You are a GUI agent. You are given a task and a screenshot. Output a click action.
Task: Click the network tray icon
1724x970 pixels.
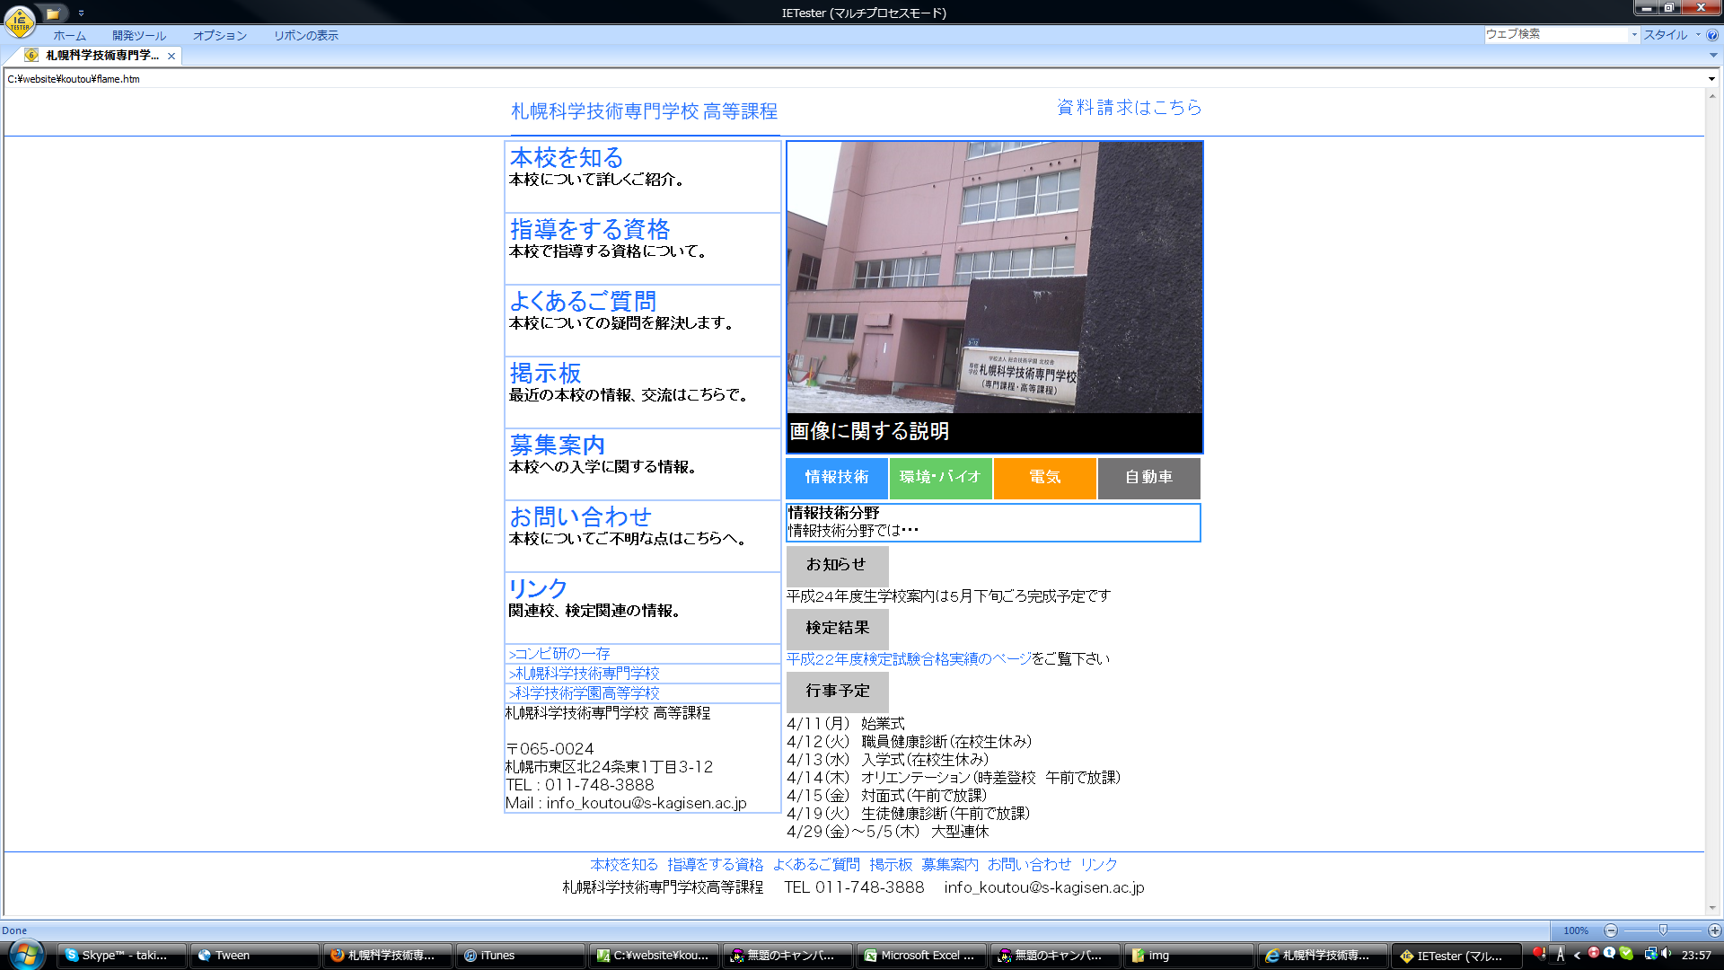(x=1650, y=954)
